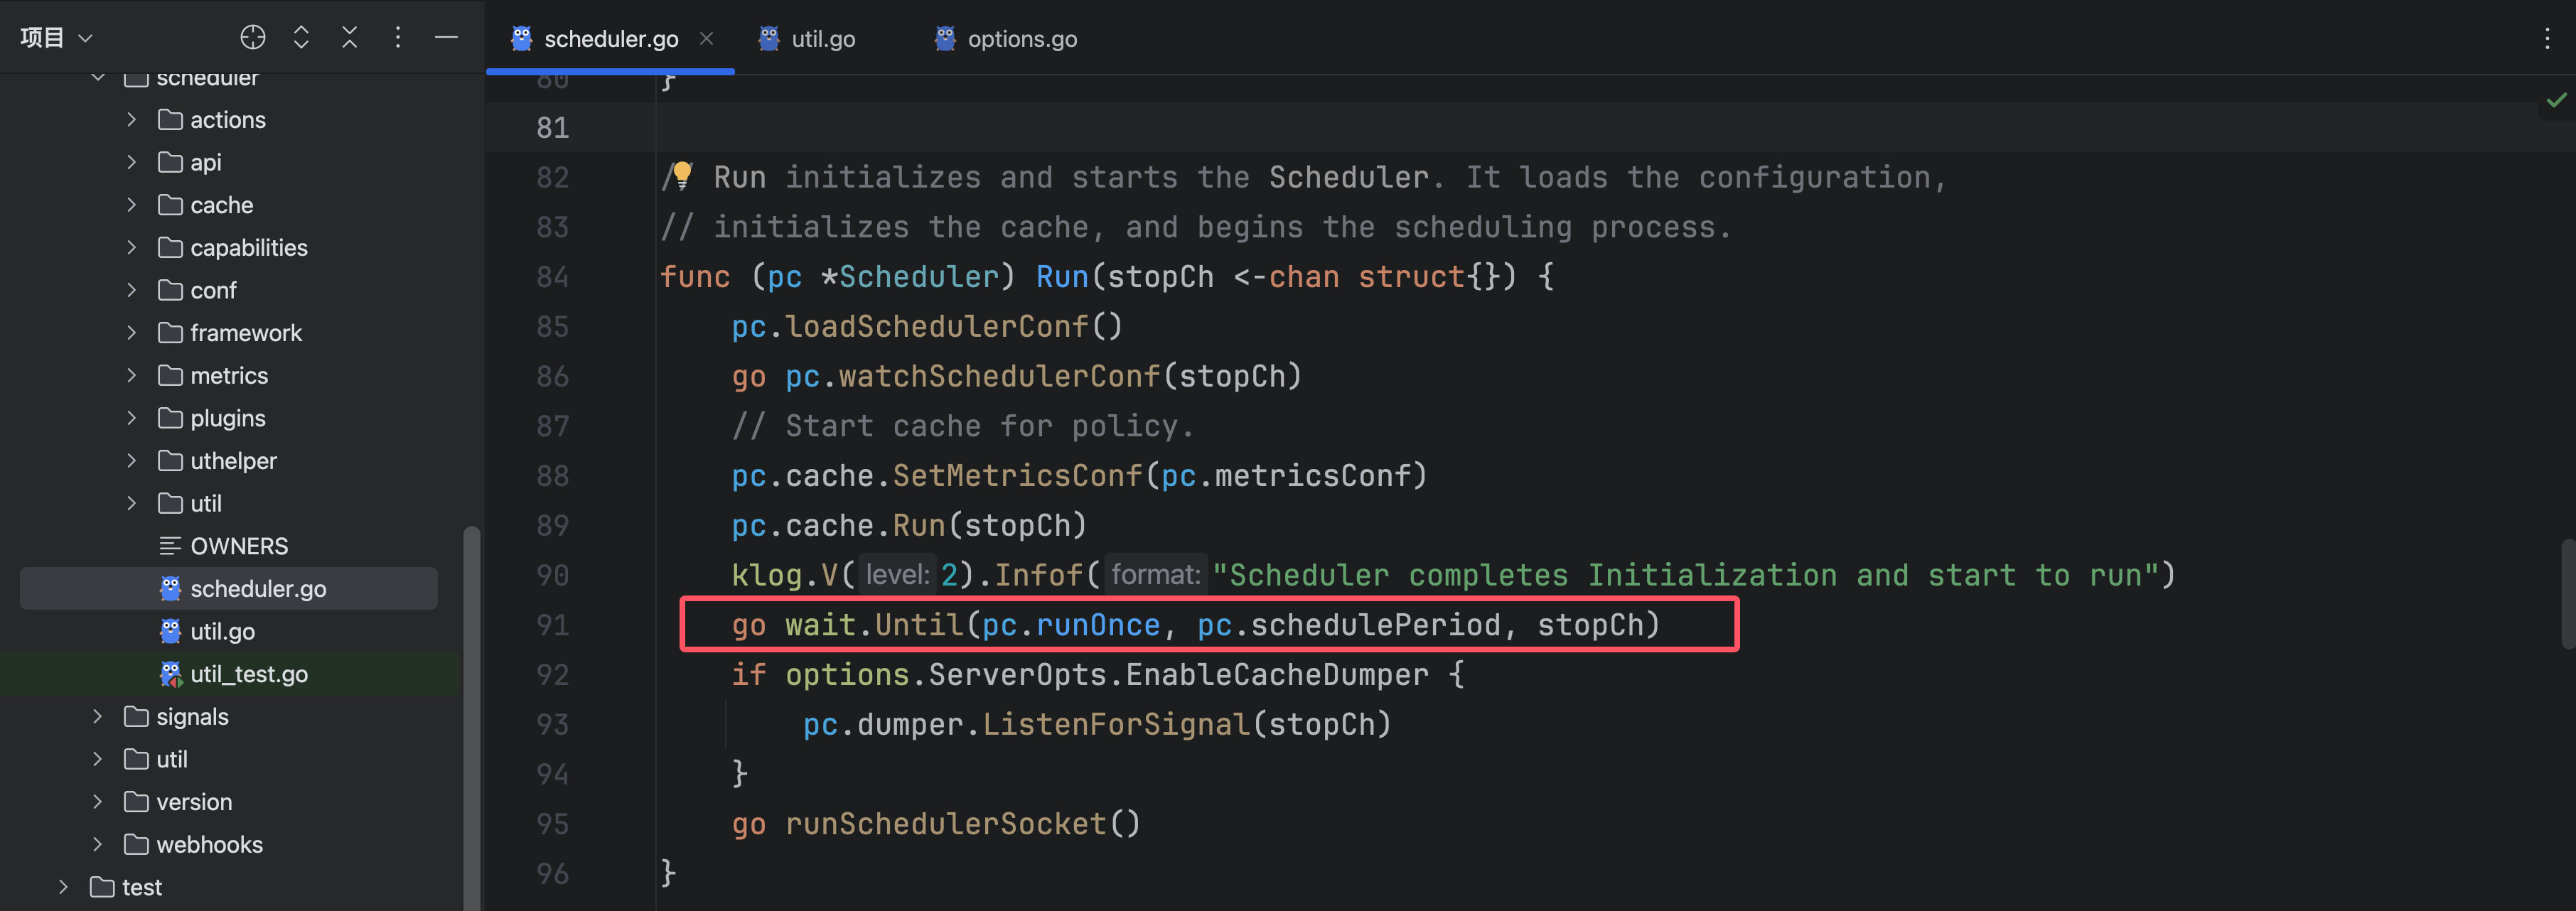2576x911 pixels.
Task: Click the runOnce identifier on line 91
Action: tap(1097, 625)
